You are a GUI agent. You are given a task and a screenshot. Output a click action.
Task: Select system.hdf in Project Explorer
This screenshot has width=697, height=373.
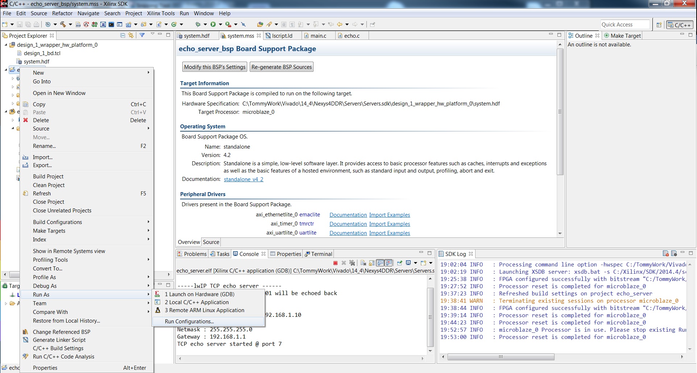click(x=37, y=62)
